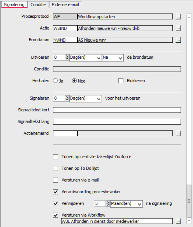This screenshot has height=227, width=193.
Task: Open lookup button for Actienemerrol field
Action: click(x=178, y=133)
